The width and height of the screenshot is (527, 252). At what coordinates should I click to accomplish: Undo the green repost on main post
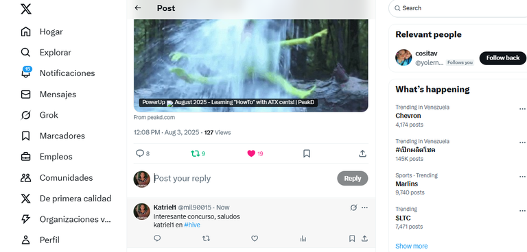point(195,153)
